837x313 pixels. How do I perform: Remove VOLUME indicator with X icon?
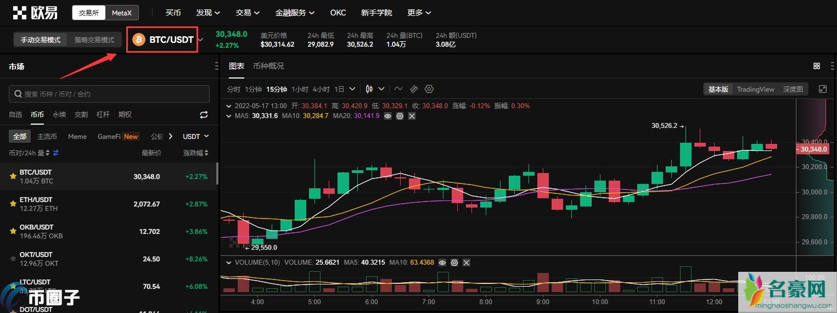point(467,262)
